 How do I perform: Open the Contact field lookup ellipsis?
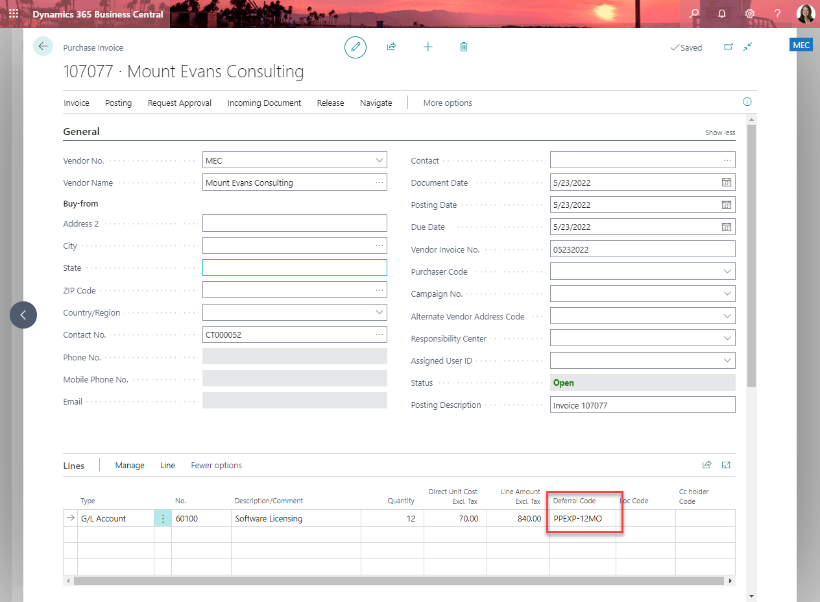click(x=728, y=160)
